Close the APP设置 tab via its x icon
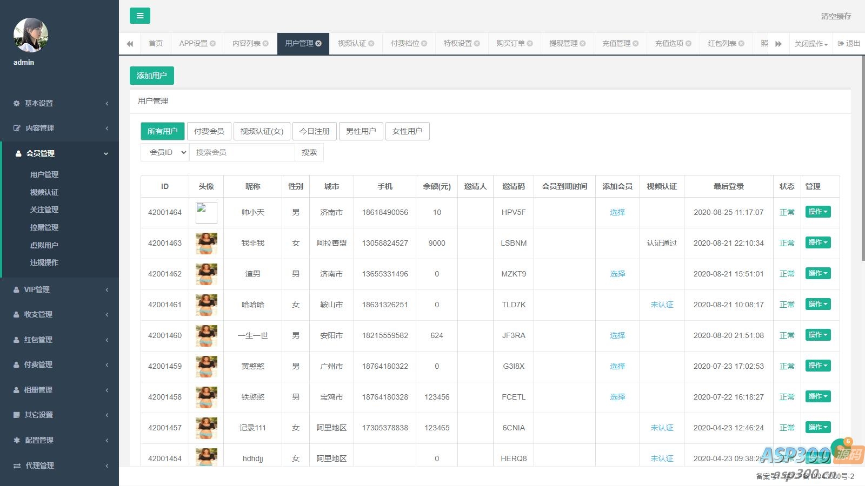865x486 pixels. [x=212, y=44]
